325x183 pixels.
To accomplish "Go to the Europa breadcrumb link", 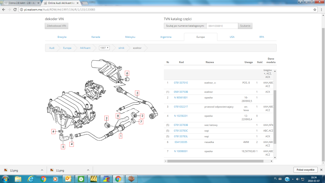I will point(67,48).
